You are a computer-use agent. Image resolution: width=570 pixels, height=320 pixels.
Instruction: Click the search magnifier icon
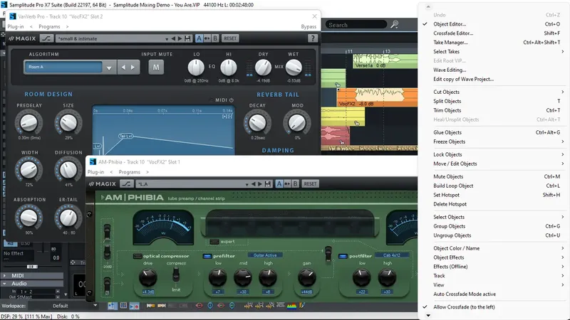coord(395,25)
